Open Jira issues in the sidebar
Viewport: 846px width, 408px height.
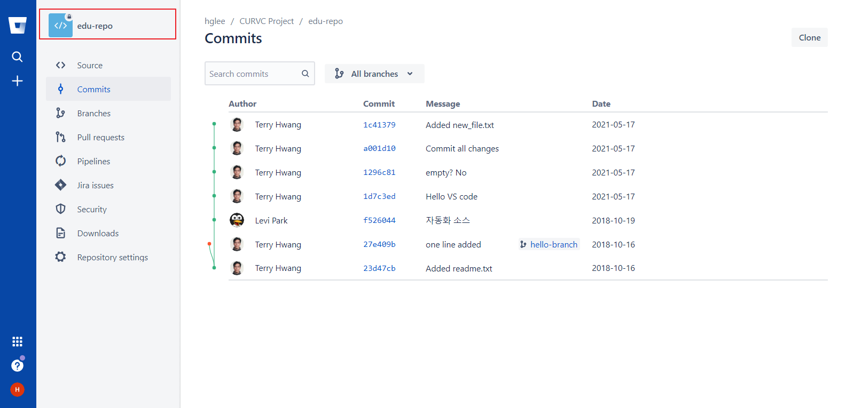pyautogui.click(x=108, y=185)
